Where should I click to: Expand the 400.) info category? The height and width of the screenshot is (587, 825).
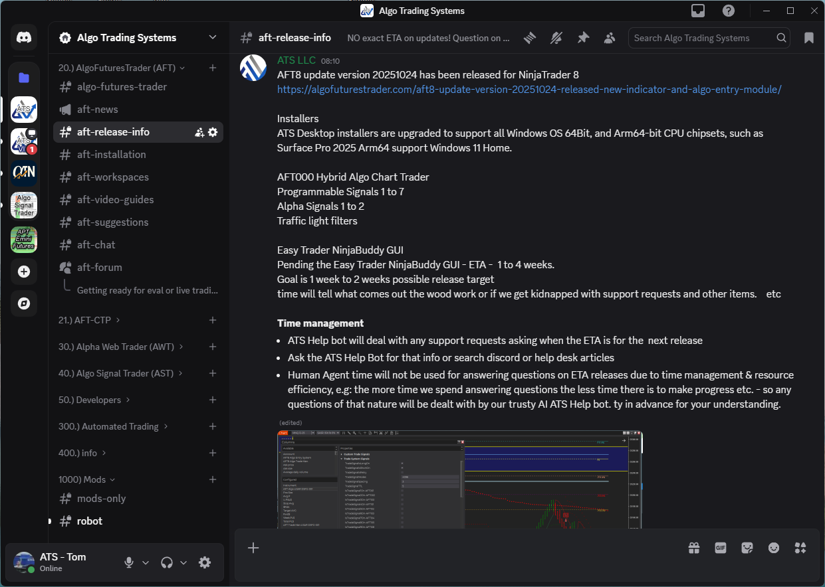click(x=82, y=453)
